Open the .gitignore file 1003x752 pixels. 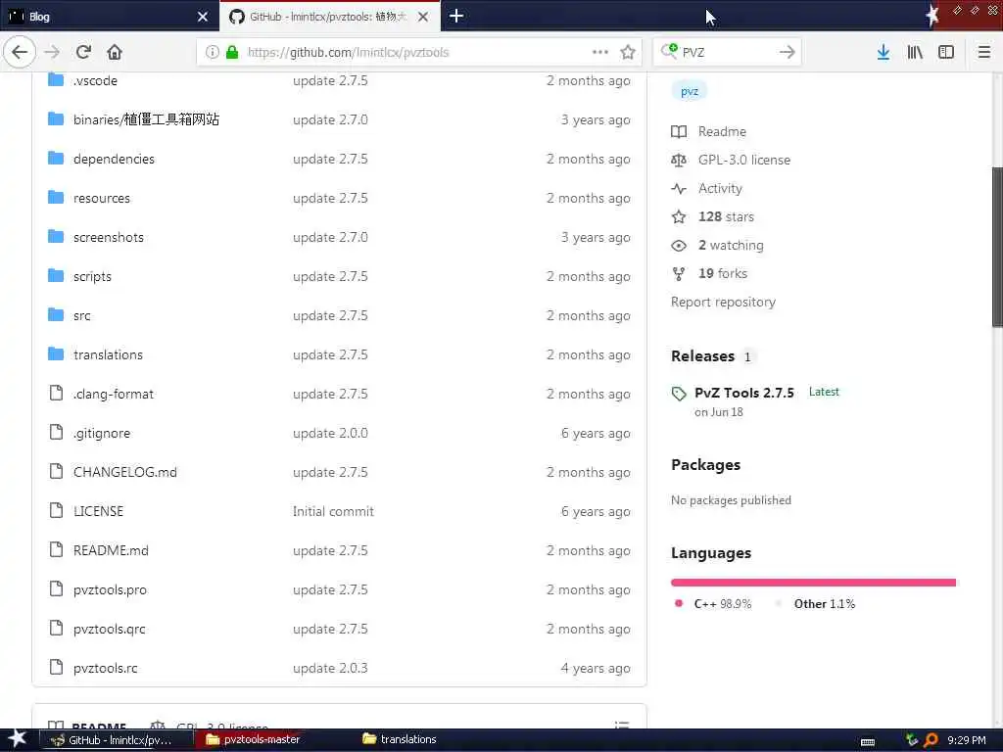[102, 433]
